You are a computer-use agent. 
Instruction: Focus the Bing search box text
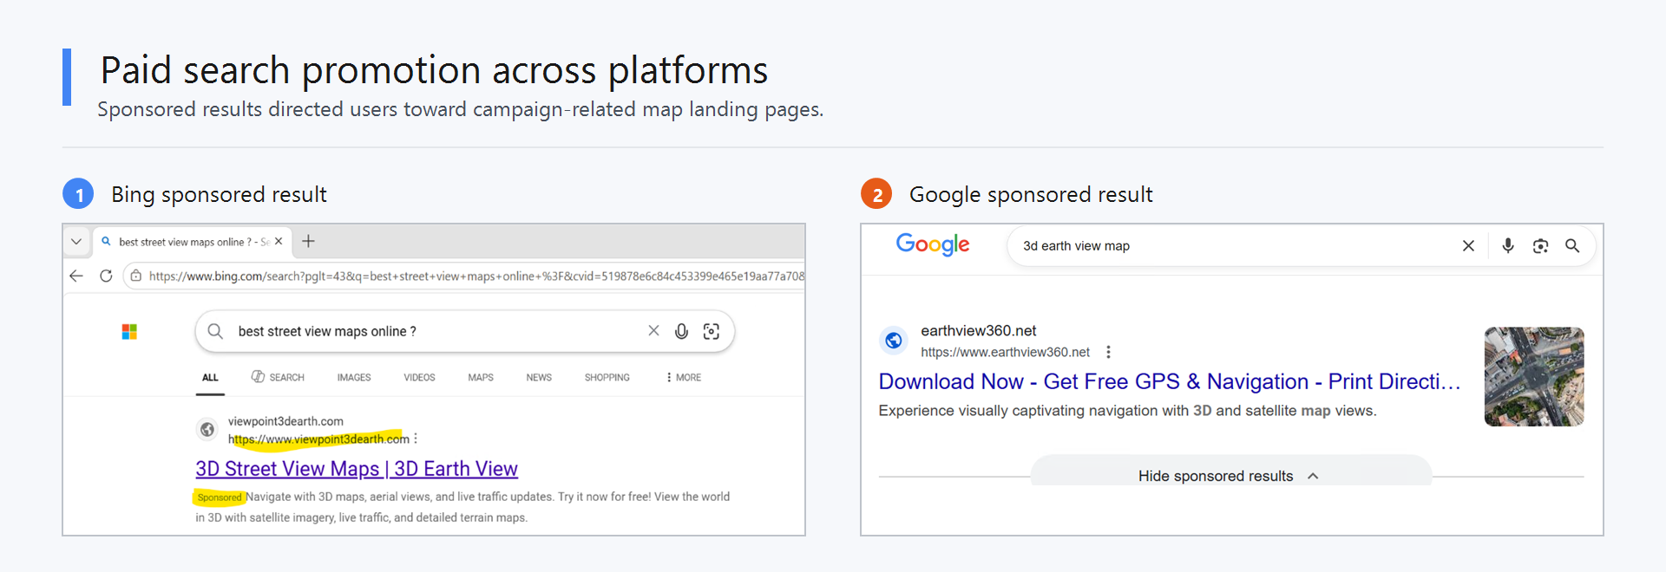point(327,332)
